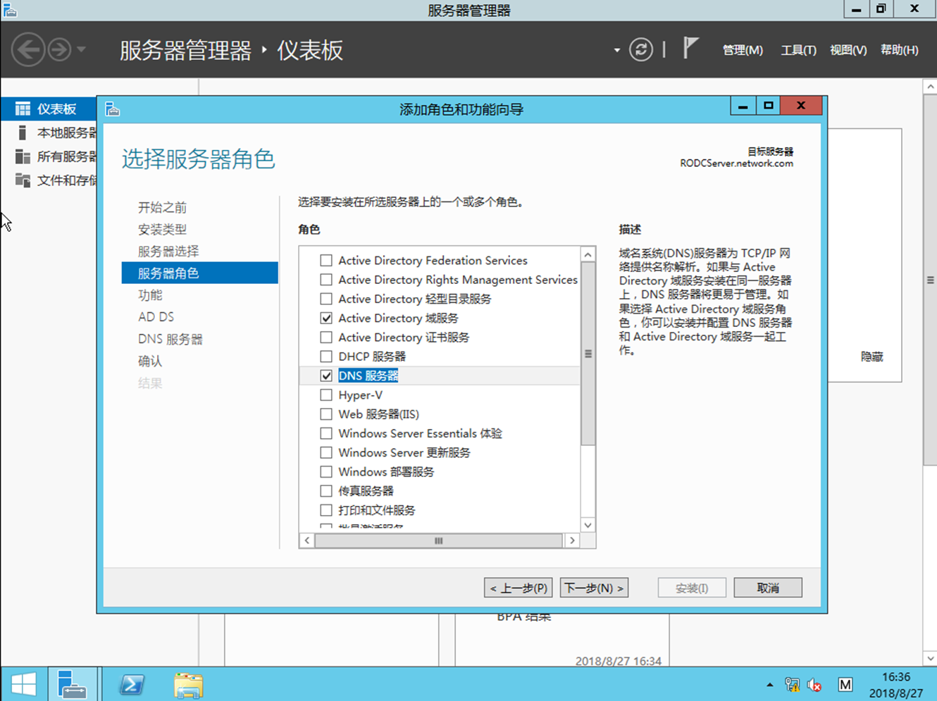Click the 本地服务器 sidebar icon

click(23, 132)
